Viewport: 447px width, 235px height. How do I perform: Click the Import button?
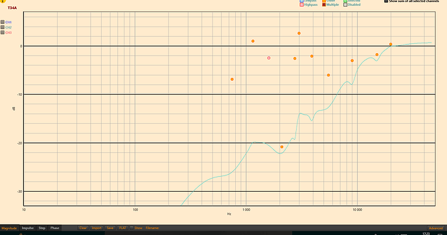[x=97, y=228]
